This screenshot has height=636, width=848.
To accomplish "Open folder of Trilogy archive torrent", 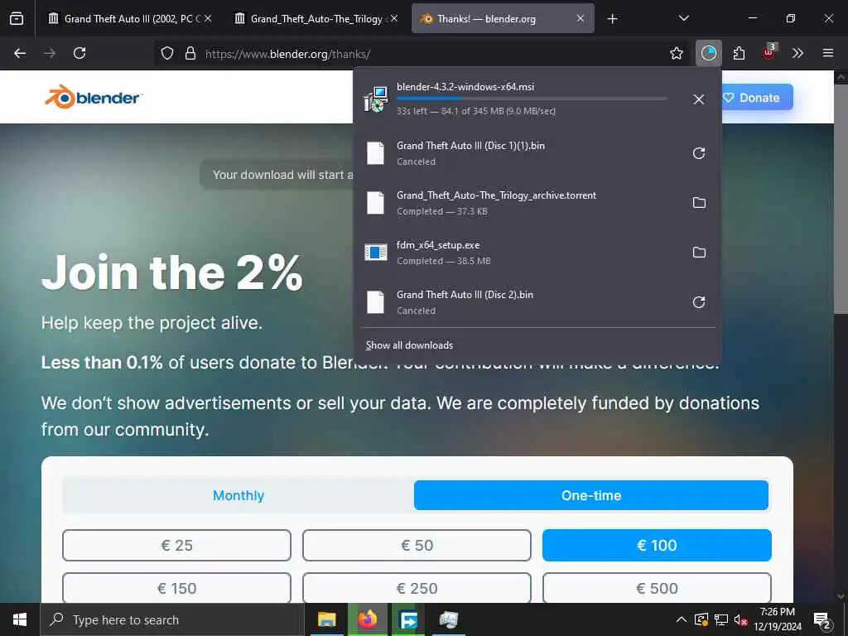I will 699,203.
